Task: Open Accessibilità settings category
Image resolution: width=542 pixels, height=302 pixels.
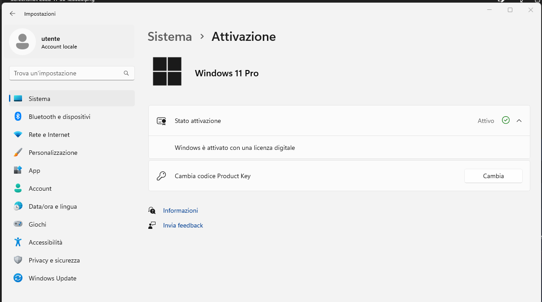Action: [72, 242]
